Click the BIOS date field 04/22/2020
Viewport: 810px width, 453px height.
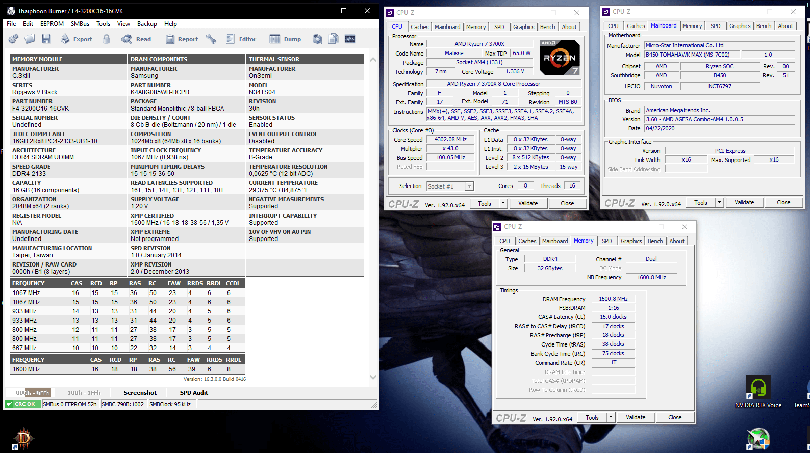pyautogui.click(x=720, y=128)
